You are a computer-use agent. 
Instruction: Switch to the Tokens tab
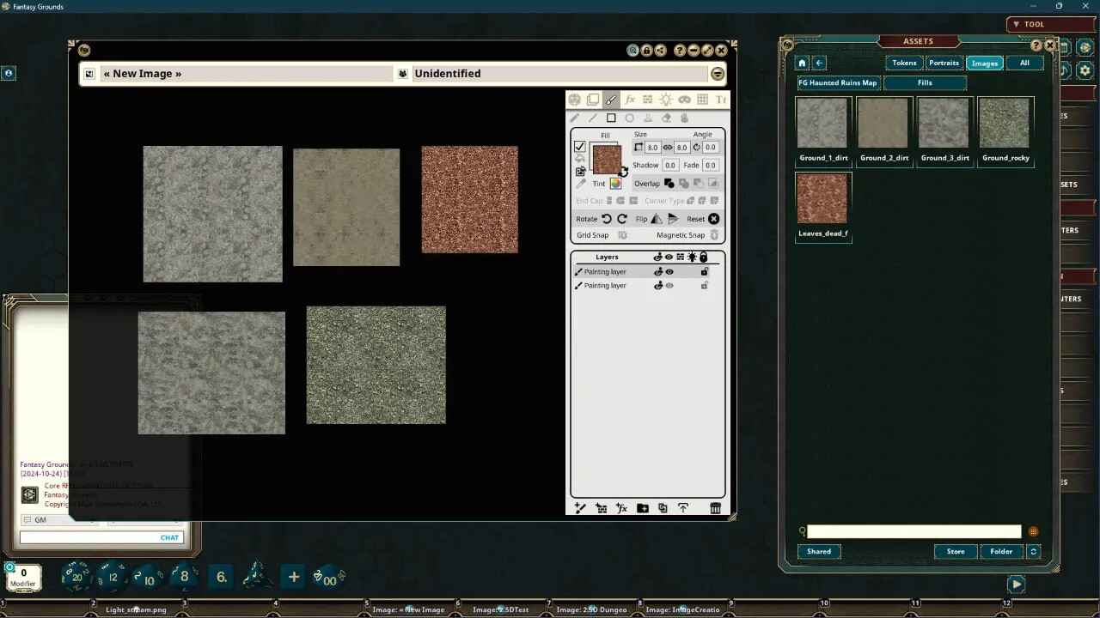pyautogui.click(x=903, y=62)
